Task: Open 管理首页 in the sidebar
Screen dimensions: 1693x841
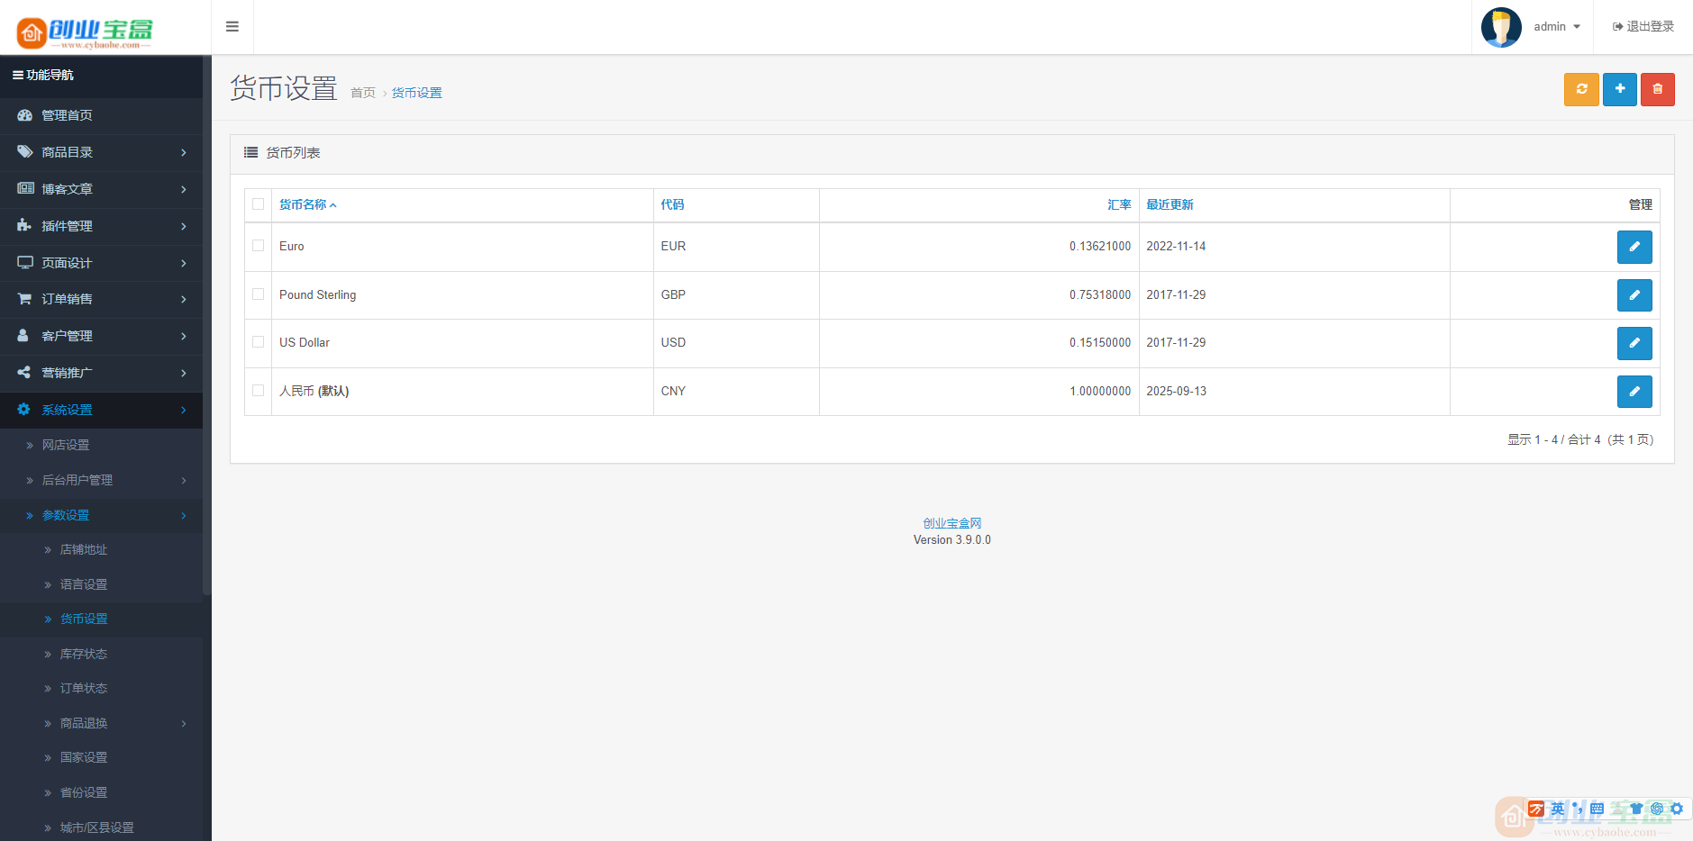Action: coord(67,115)
